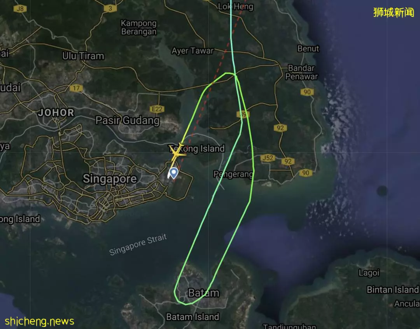Click the Singapore city label
The image size is (420, 329).
110,179
